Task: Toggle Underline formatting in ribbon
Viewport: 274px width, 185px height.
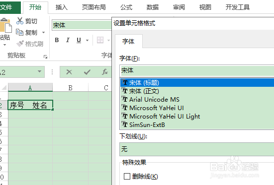Action: pos(79,40)
